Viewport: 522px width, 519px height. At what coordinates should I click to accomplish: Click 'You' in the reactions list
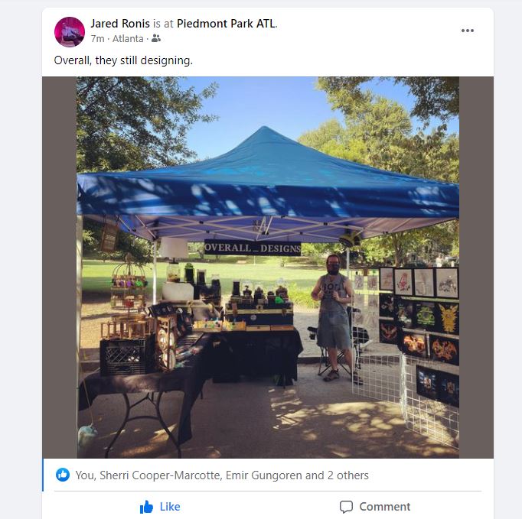[85, 475]
